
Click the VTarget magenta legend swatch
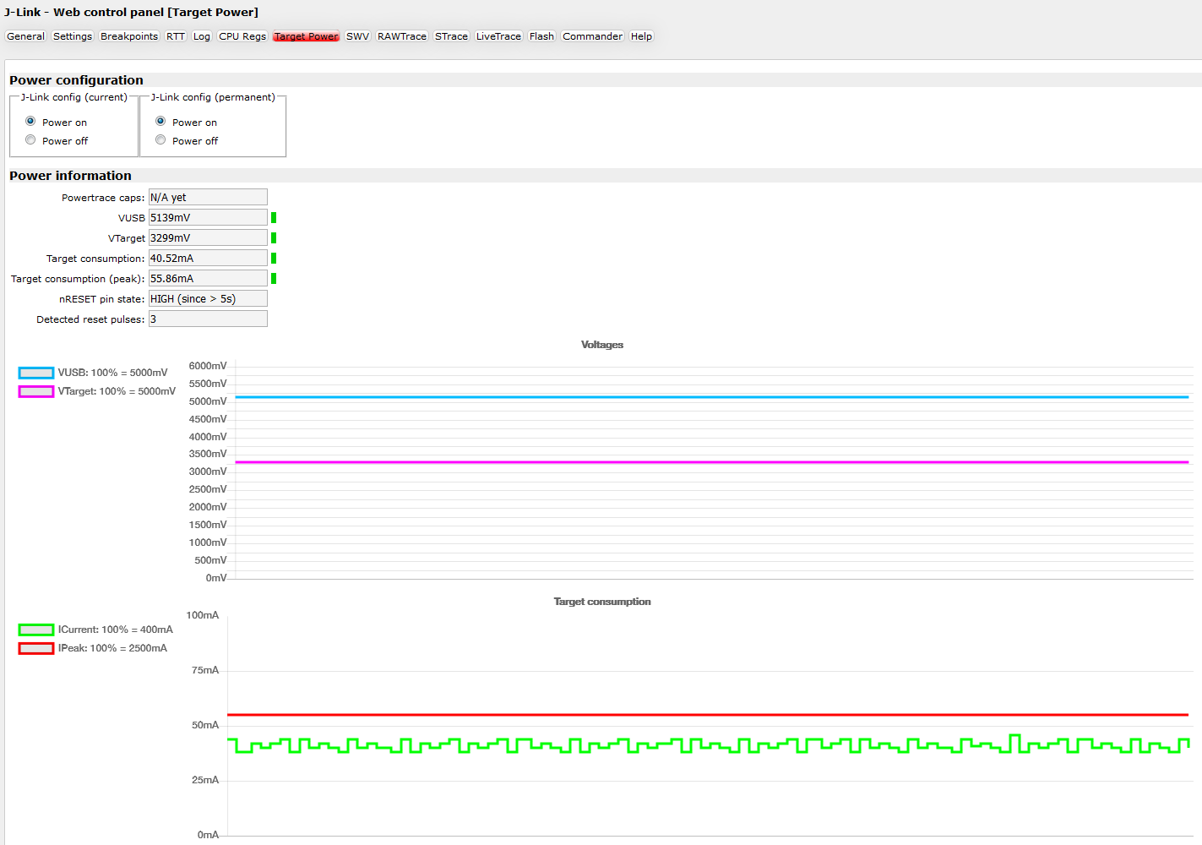[x=36, y=391]
